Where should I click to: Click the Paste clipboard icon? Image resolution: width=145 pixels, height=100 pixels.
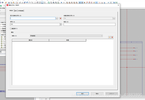[x=14, y=3]
